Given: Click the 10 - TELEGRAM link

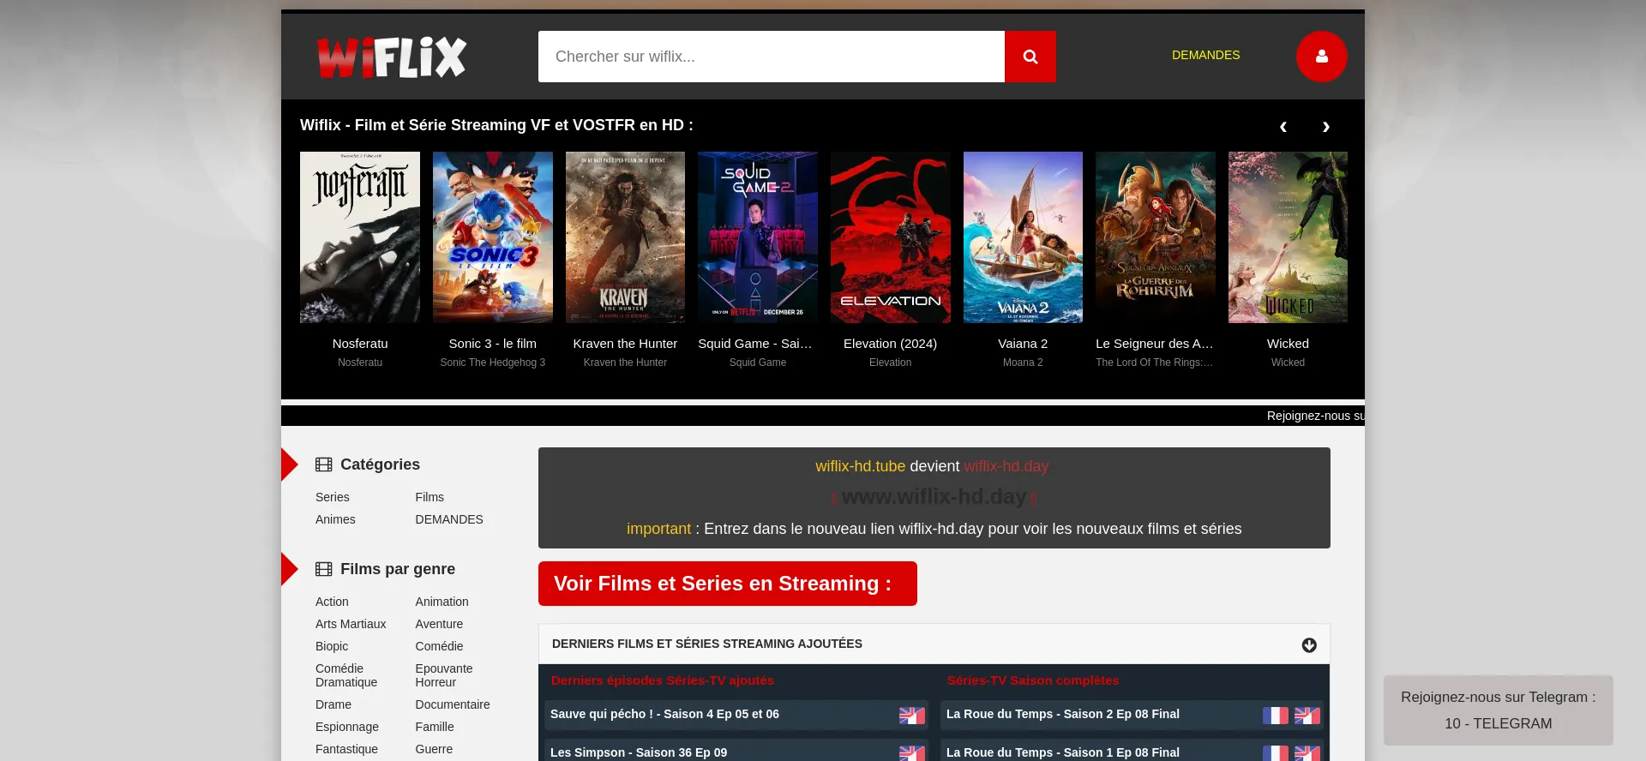Looking at the screenshot, I should pyautogui.click(x=1498, y=723).
